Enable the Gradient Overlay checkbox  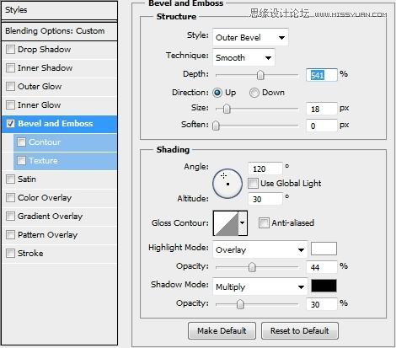[10, 217]
